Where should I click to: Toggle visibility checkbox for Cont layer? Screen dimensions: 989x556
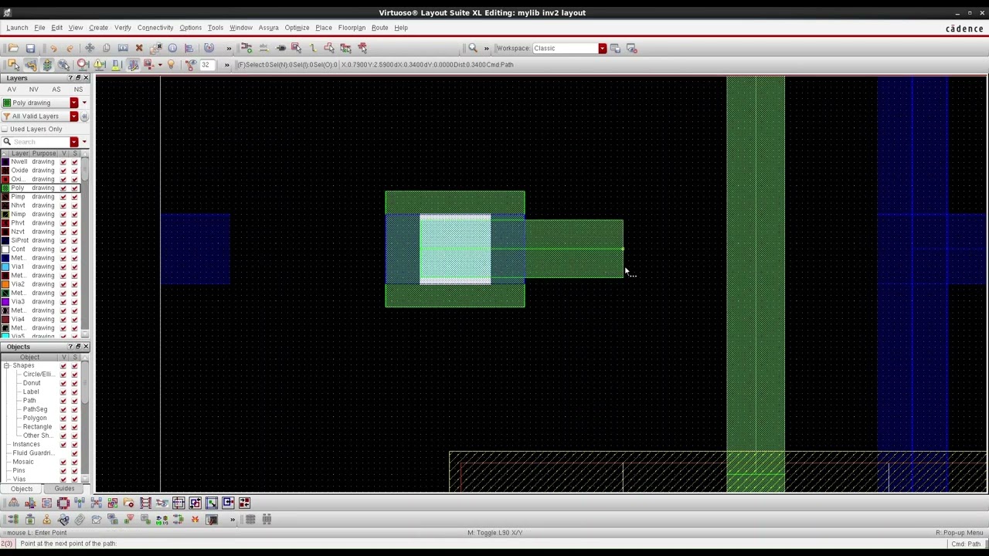[63, 249]
